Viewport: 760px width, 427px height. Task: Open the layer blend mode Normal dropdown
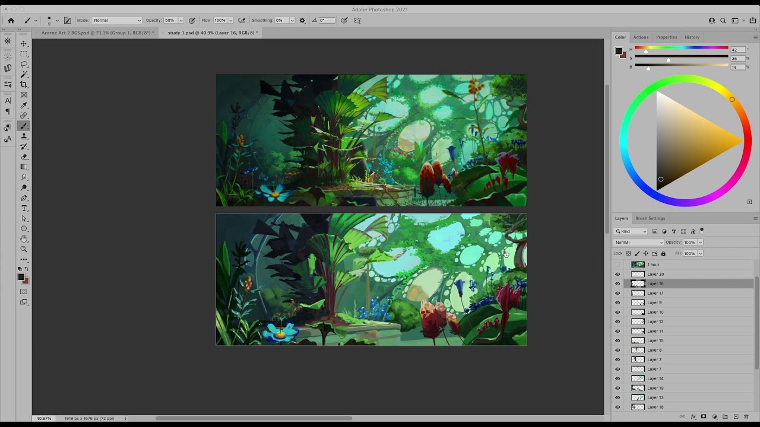click(x=639, y=242)
